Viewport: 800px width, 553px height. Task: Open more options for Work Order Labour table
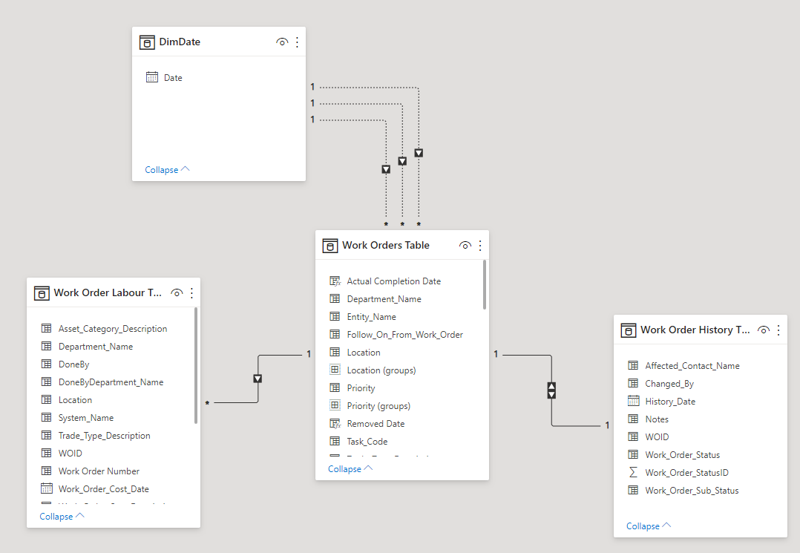191,292
